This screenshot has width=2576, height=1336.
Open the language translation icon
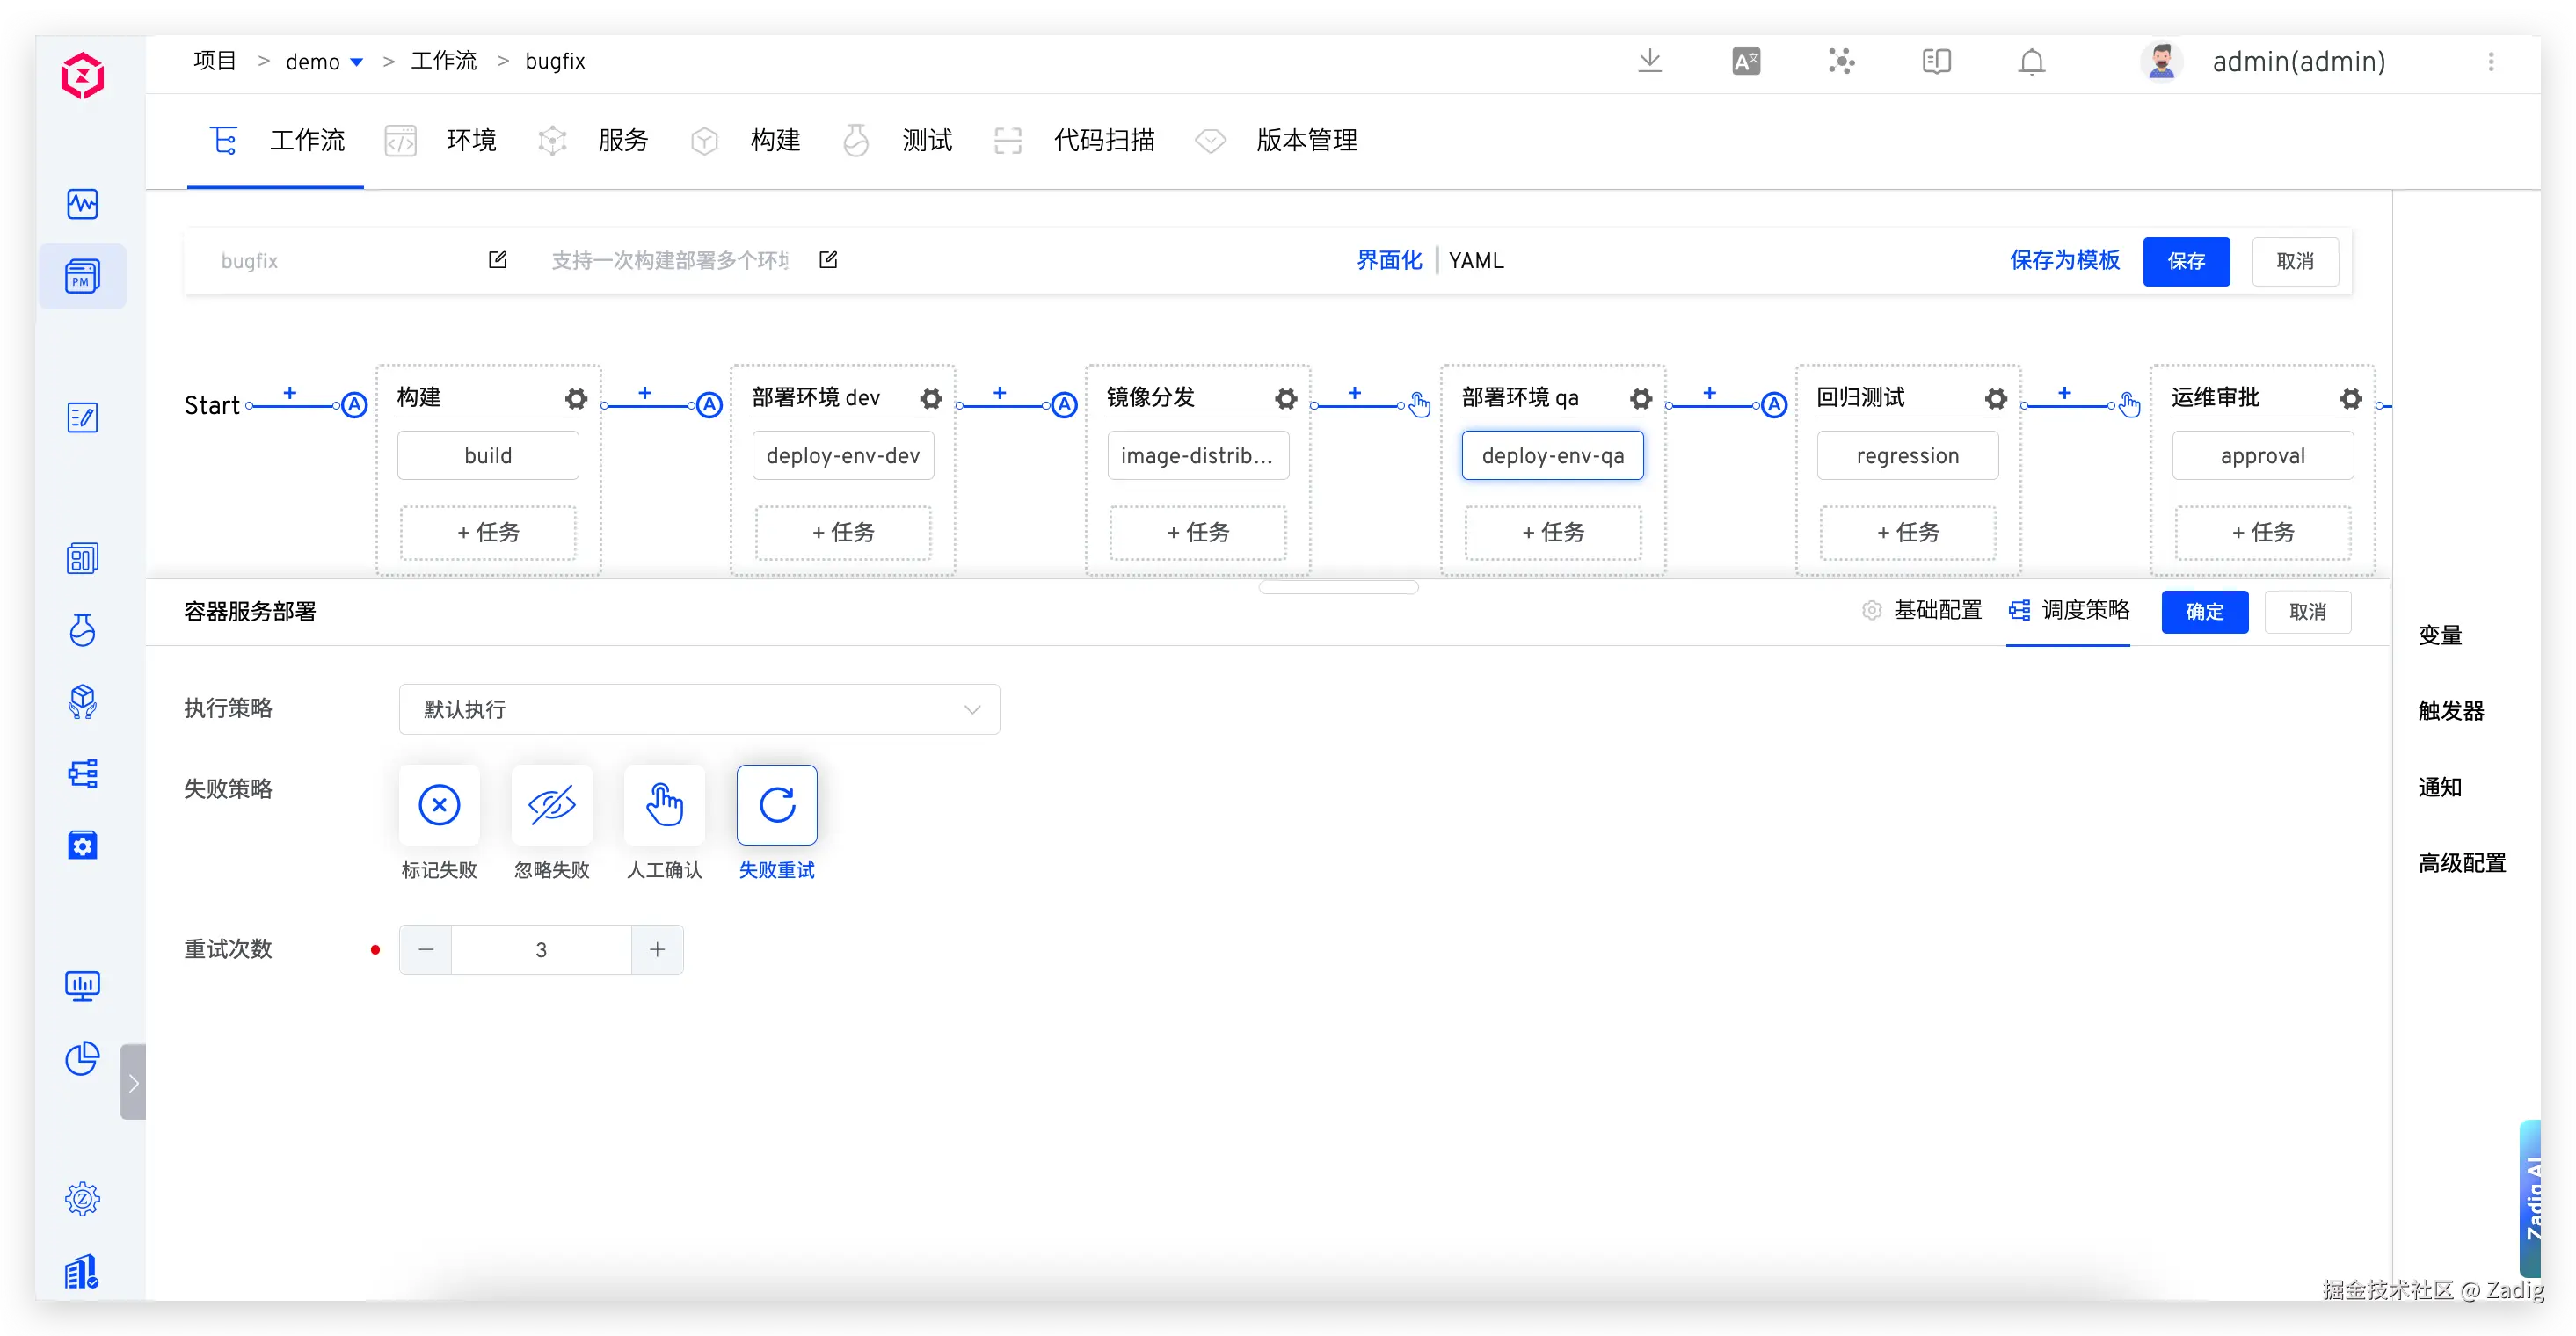tap(1746, 62)
